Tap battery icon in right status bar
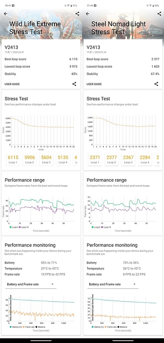The image size is (164, 343). coord(153,6)
